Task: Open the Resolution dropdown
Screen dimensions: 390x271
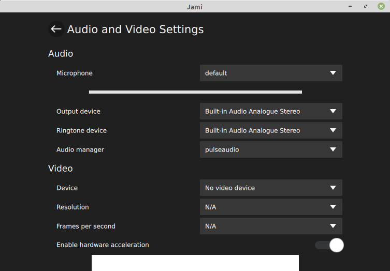Action: 271,207
